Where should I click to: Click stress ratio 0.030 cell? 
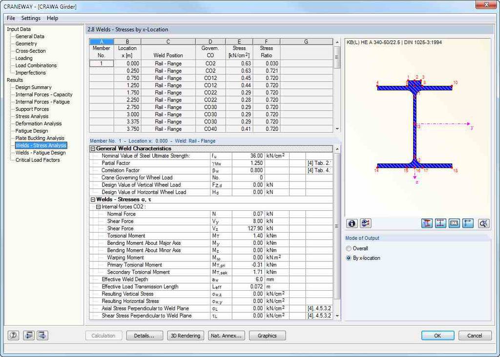click(x=266, y=64)
